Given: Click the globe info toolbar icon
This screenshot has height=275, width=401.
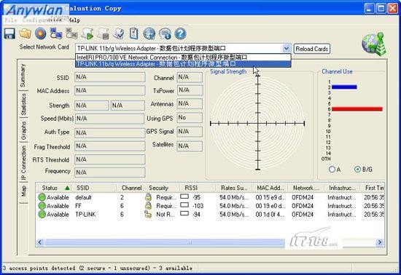Looking at the screenshot, I should (x=165, y=33).
